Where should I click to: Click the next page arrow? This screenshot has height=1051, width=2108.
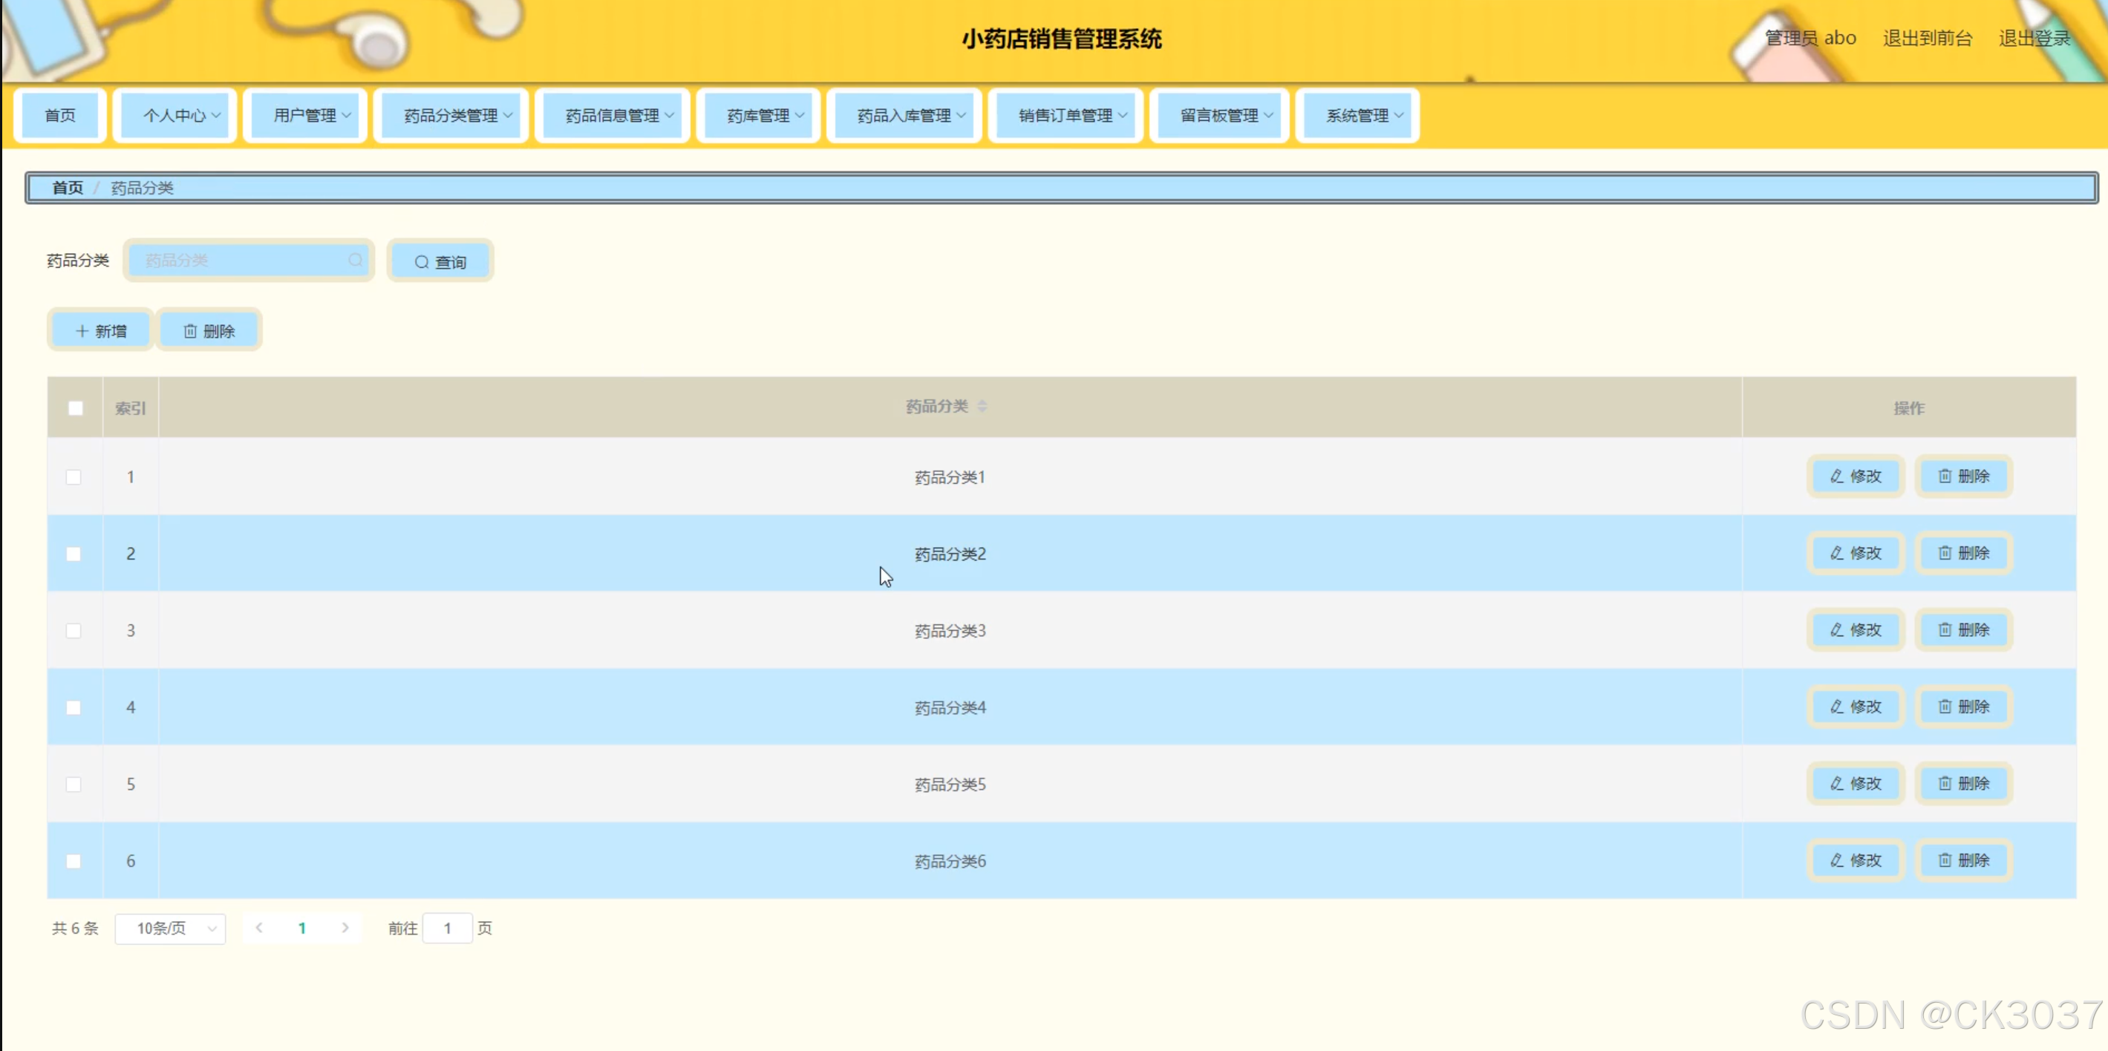[345, 928]
